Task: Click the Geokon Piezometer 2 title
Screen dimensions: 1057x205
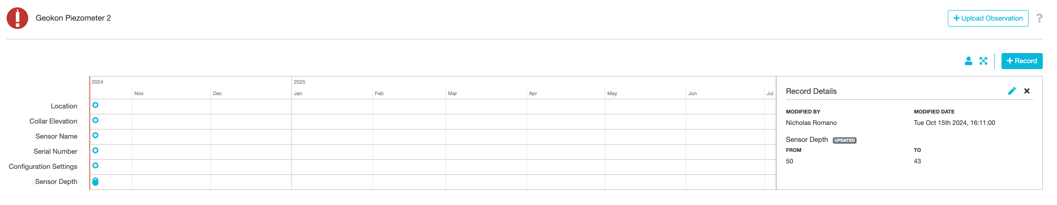Action: pyautogui.click(x=73, y=18)
